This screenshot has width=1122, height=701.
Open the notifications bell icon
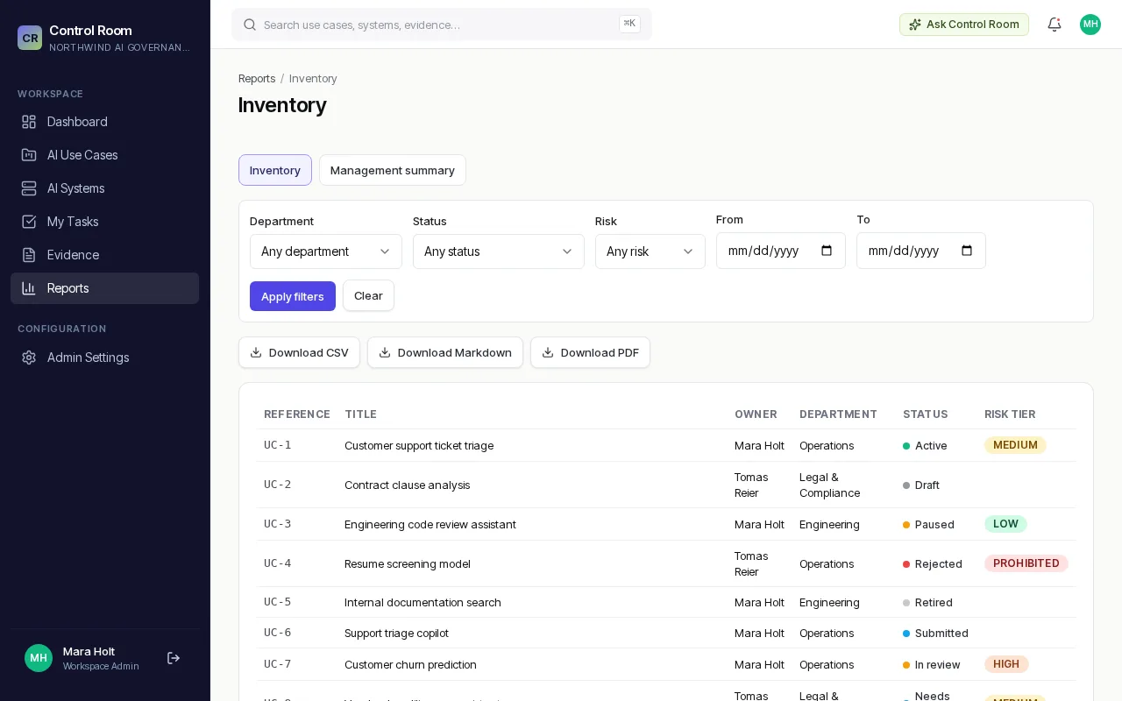click(1055, 25)
